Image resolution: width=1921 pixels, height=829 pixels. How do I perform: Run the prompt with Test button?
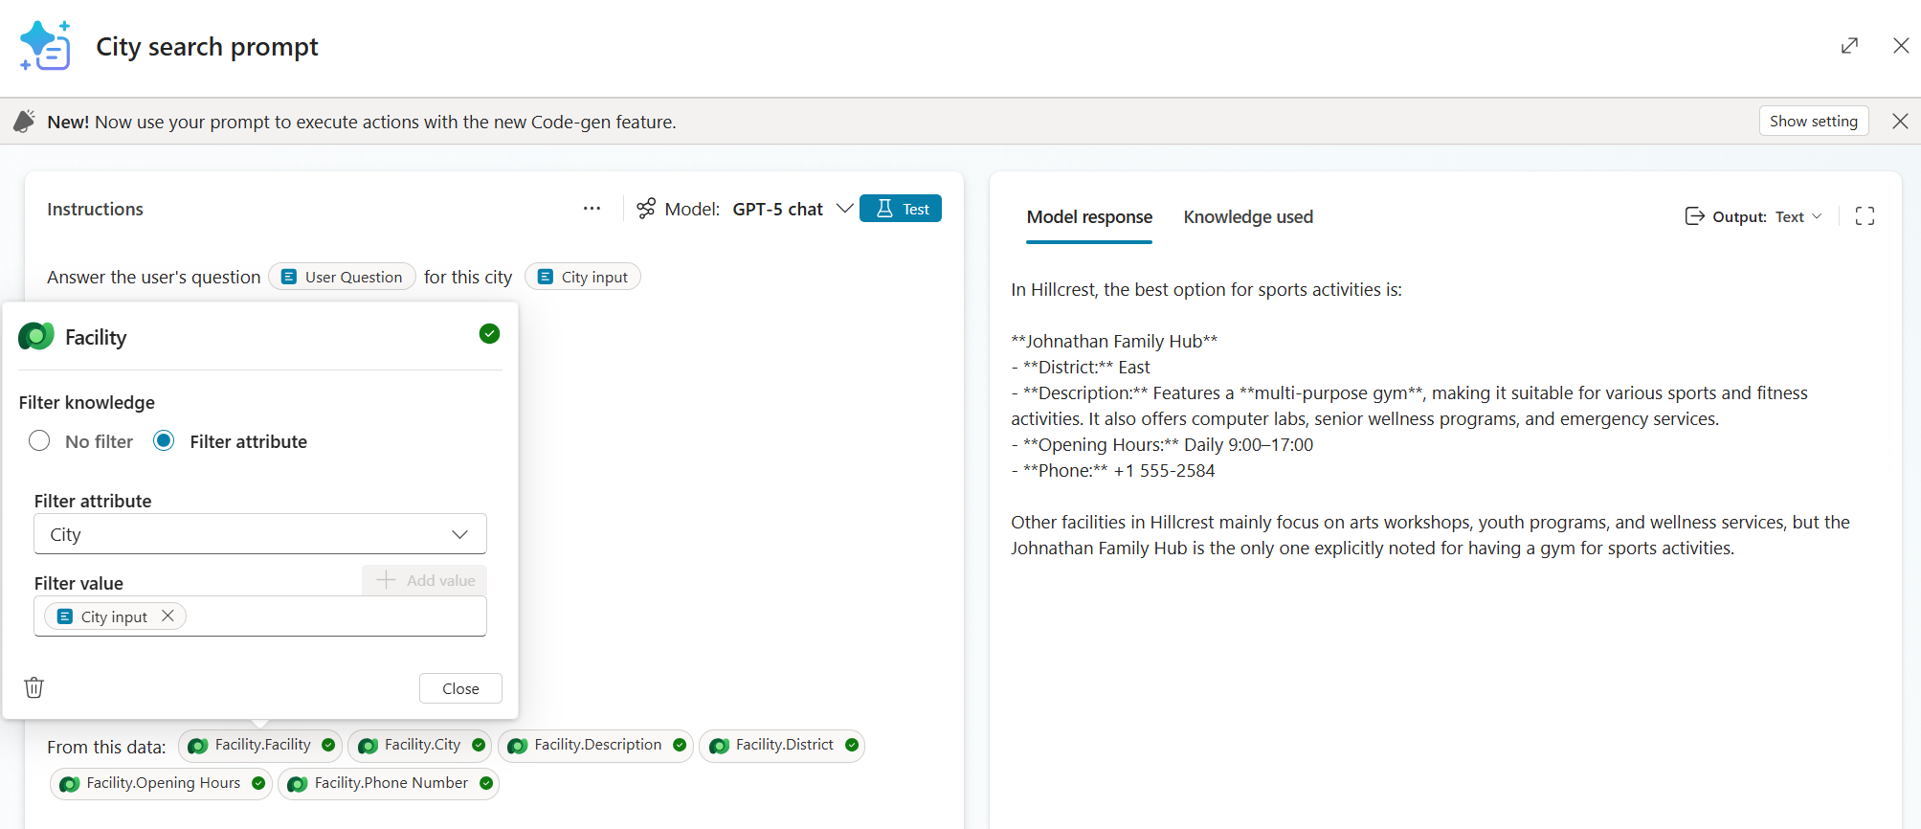900,209
